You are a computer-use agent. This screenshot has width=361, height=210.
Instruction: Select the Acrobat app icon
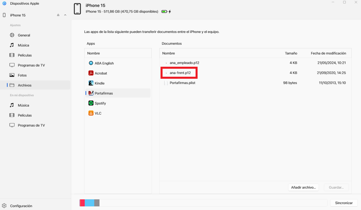tap(91, 73)
